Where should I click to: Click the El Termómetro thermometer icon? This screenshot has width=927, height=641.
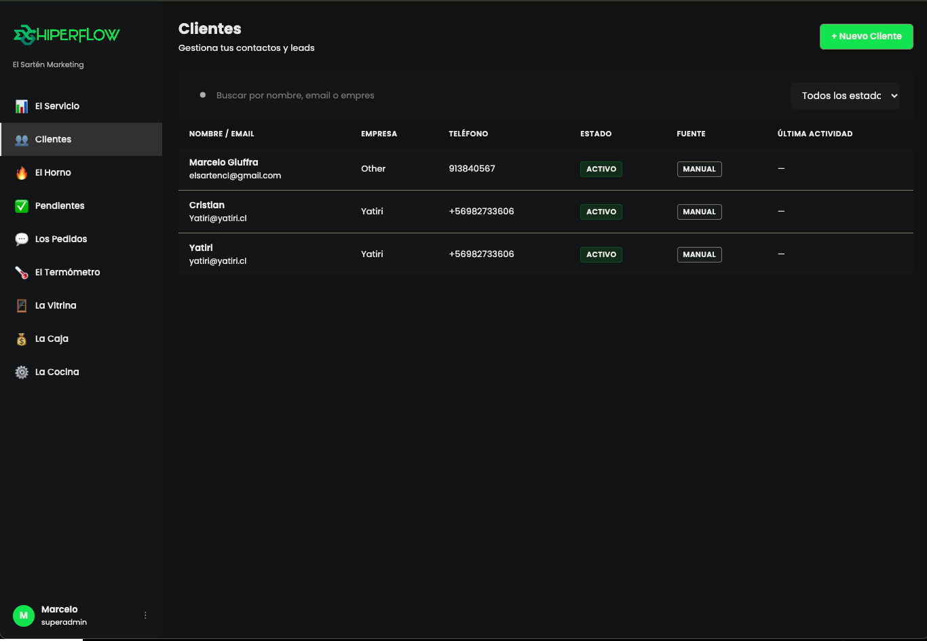[22, 273]
